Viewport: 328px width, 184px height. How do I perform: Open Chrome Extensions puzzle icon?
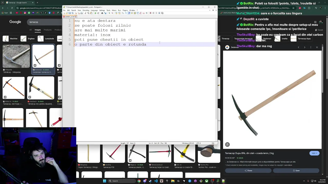coord(309,8)
